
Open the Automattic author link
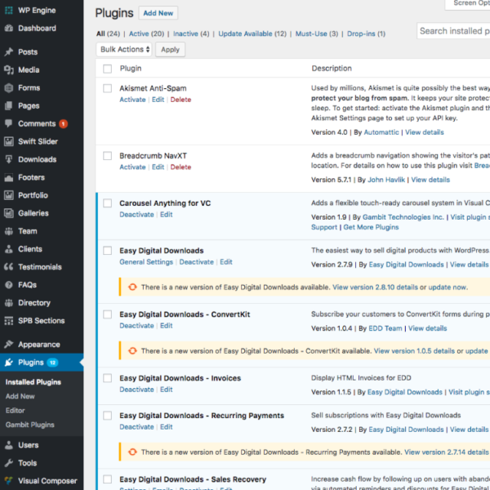pyautogui.click(x=381, y=132)
